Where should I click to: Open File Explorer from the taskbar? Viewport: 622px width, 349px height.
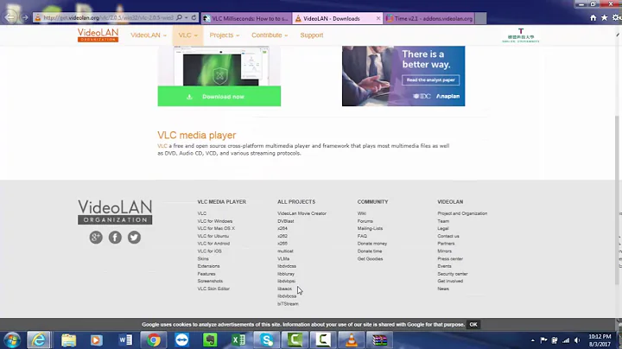click(68, 339)
